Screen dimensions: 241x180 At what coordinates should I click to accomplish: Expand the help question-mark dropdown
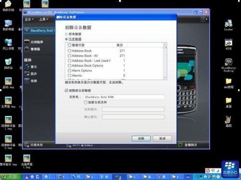pos(204,19)
